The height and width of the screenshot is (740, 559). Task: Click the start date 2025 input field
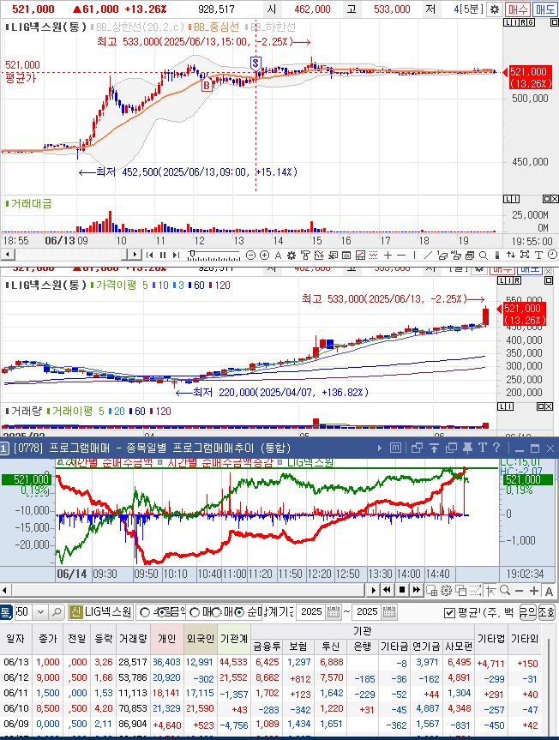311,612
